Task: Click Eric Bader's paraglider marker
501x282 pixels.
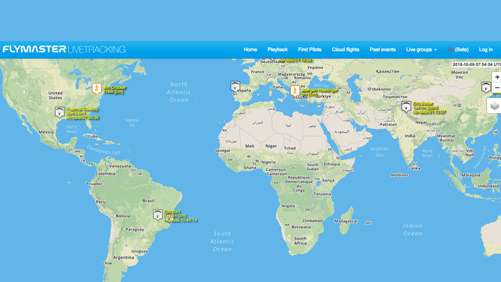Action: 406,106
